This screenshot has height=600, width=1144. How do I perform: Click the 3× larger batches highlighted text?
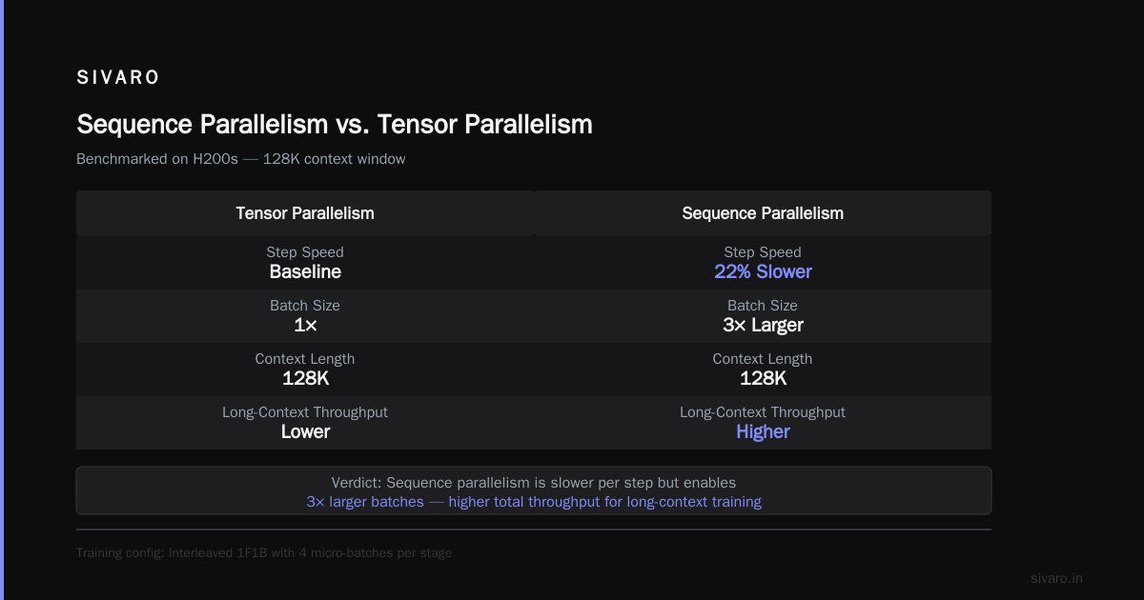click(365, 502)
